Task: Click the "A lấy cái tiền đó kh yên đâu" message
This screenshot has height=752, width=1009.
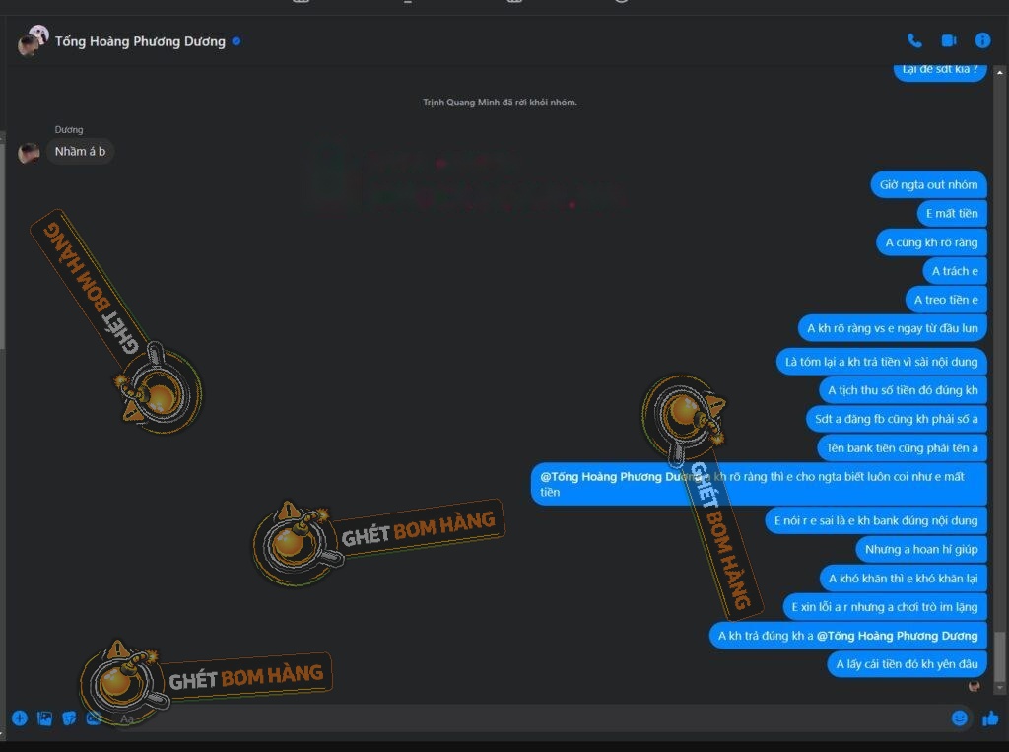Action: (907, 664)
